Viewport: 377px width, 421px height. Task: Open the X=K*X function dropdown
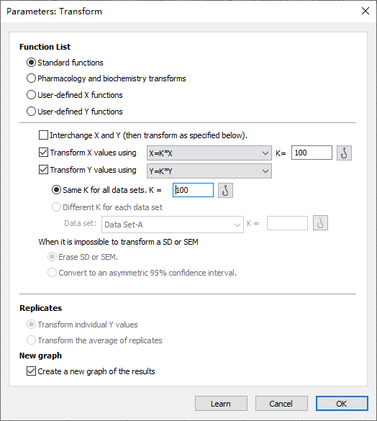tap(209, 153)
